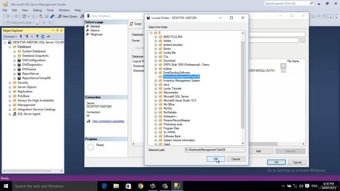
Task: Open the View menu
Action: (25, 10)
